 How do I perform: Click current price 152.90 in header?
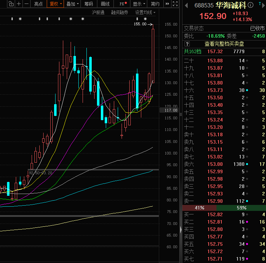tap(213, 16)
